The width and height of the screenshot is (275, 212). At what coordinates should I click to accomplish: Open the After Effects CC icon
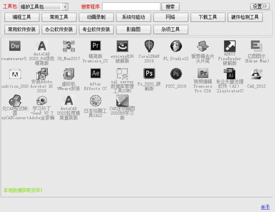click(96, 73)
